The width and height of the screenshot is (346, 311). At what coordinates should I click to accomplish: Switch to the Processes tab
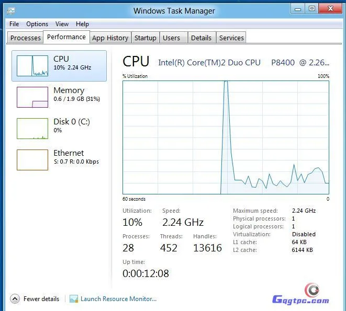26,38
